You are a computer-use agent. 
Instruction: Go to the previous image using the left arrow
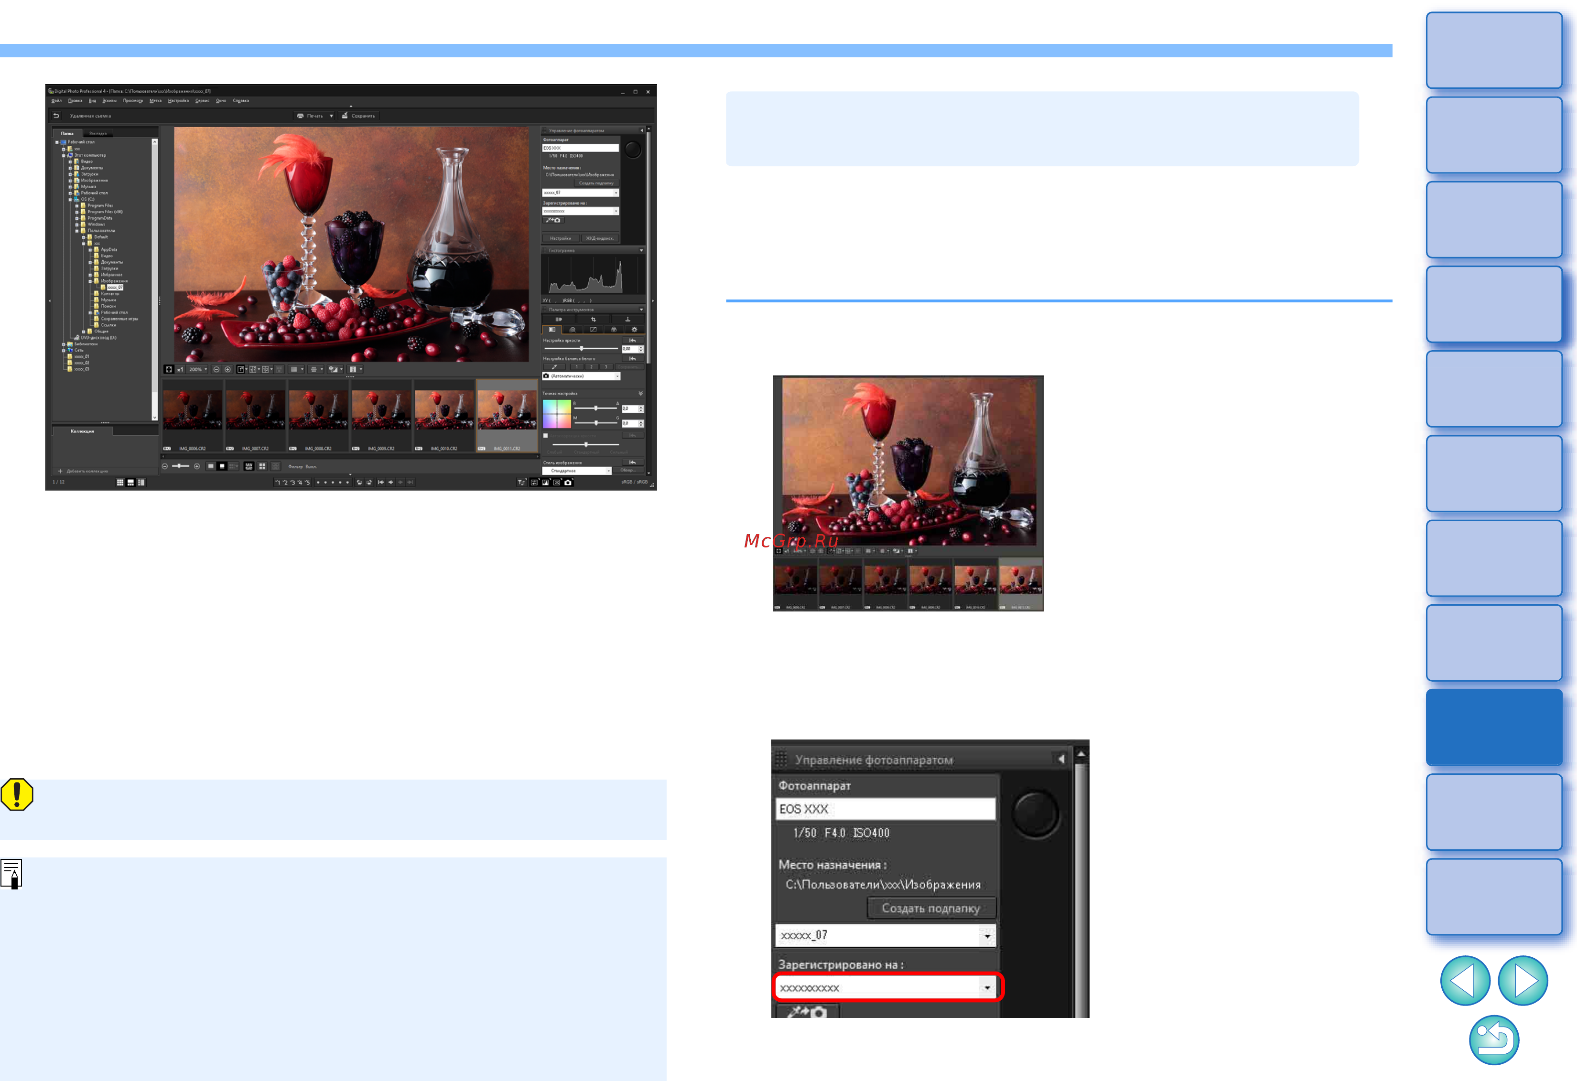(x=391, y=483)
